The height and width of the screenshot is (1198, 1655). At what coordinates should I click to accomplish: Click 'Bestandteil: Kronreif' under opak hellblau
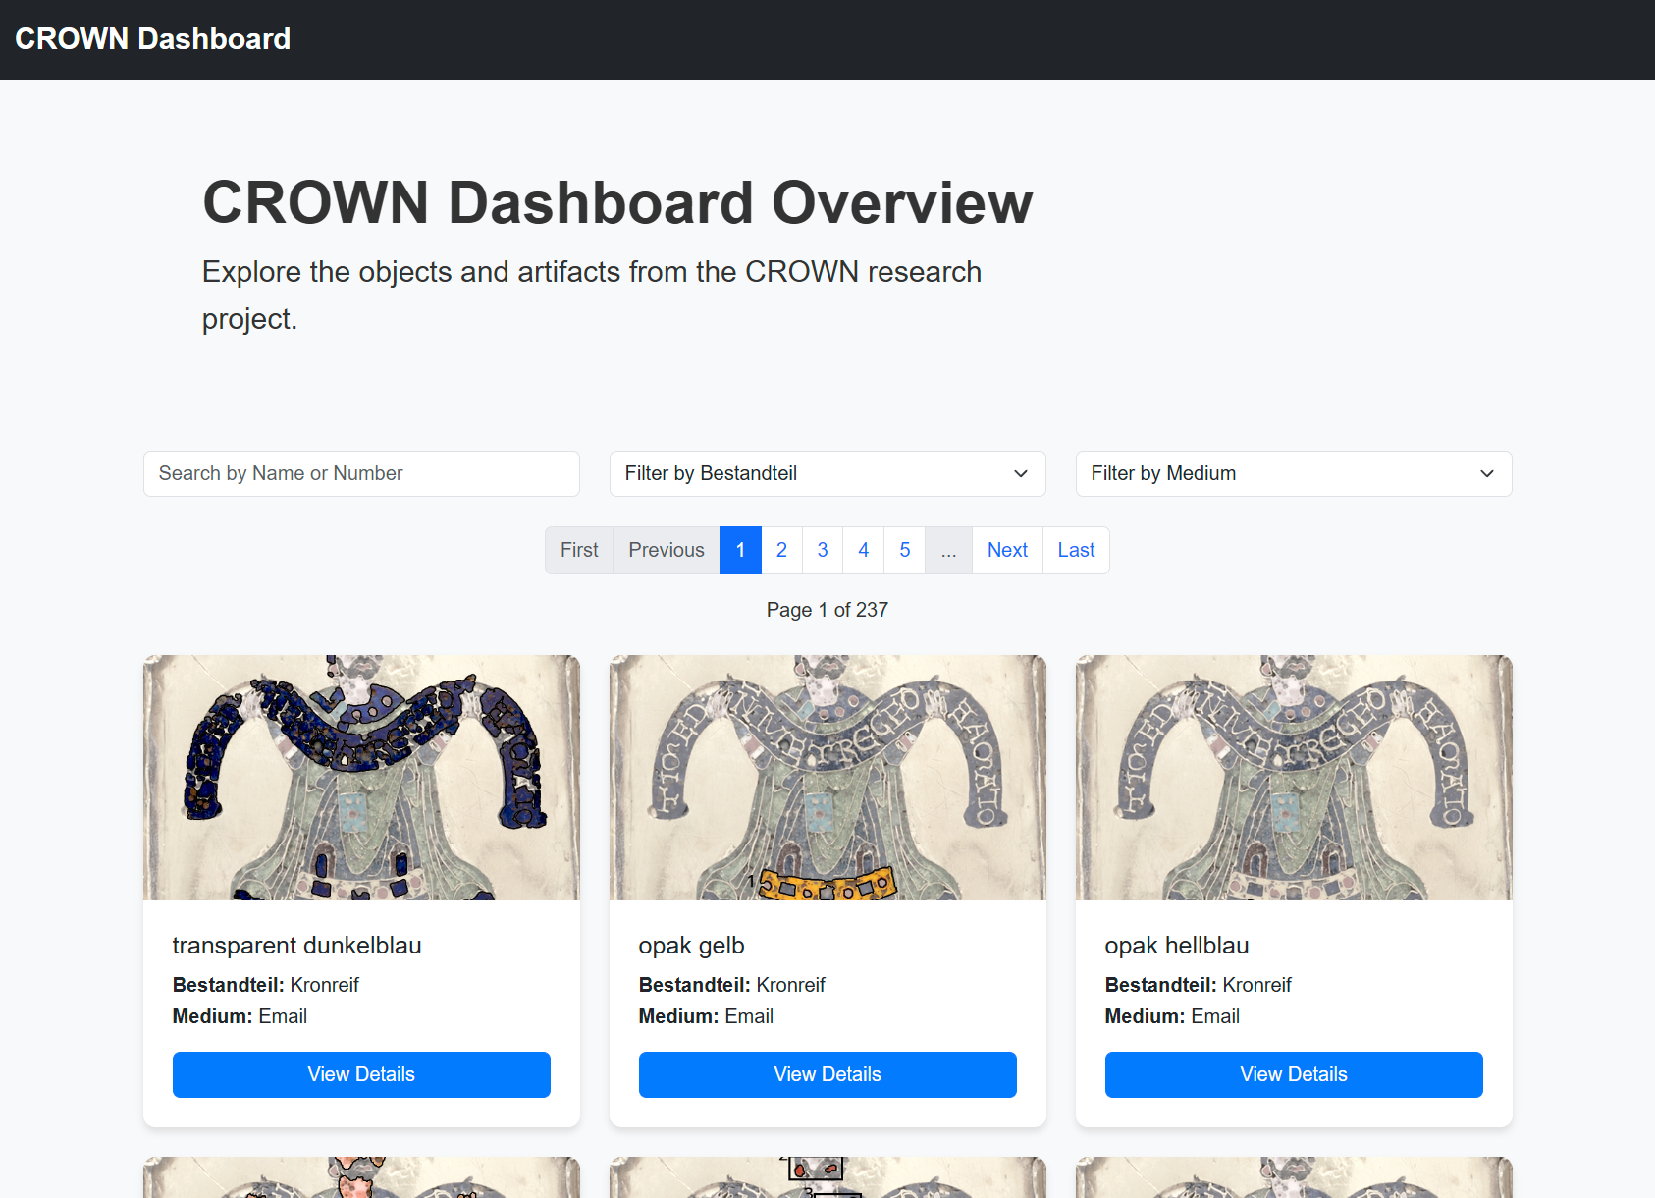click(x=1199, y=985)
